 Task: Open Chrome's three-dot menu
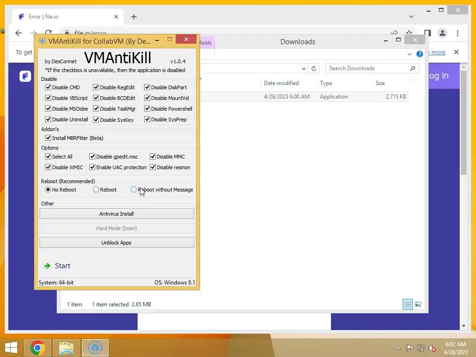[x=457, y=33]
